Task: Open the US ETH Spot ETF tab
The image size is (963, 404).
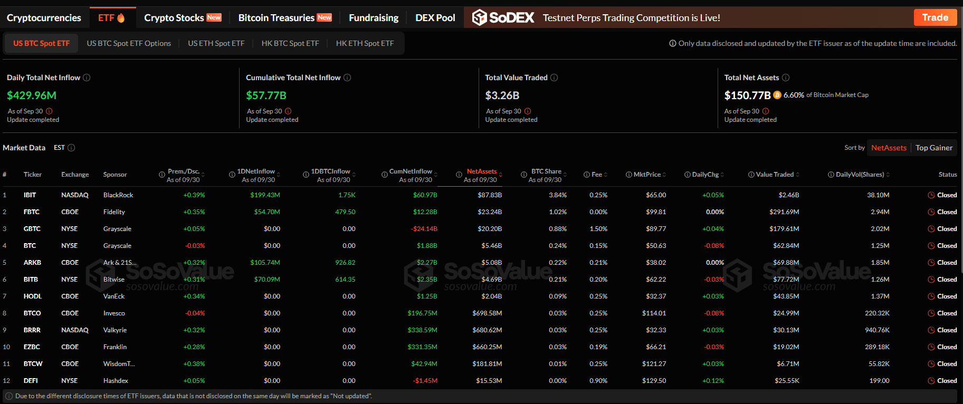Action: 216,43
